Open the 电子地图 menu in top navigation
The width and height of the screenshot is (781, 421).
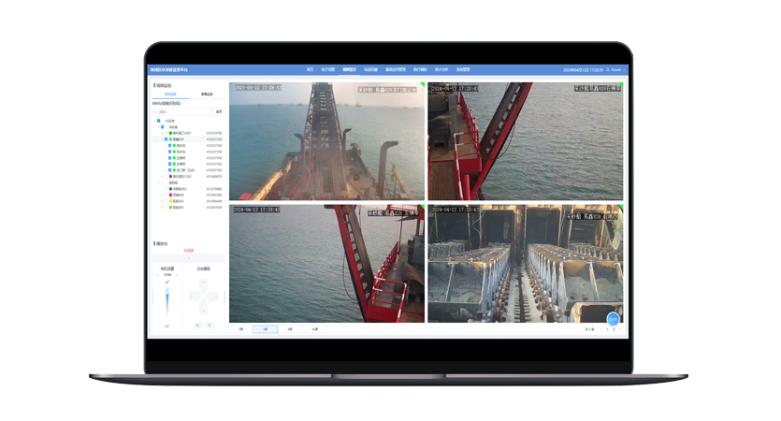point(327,70)
